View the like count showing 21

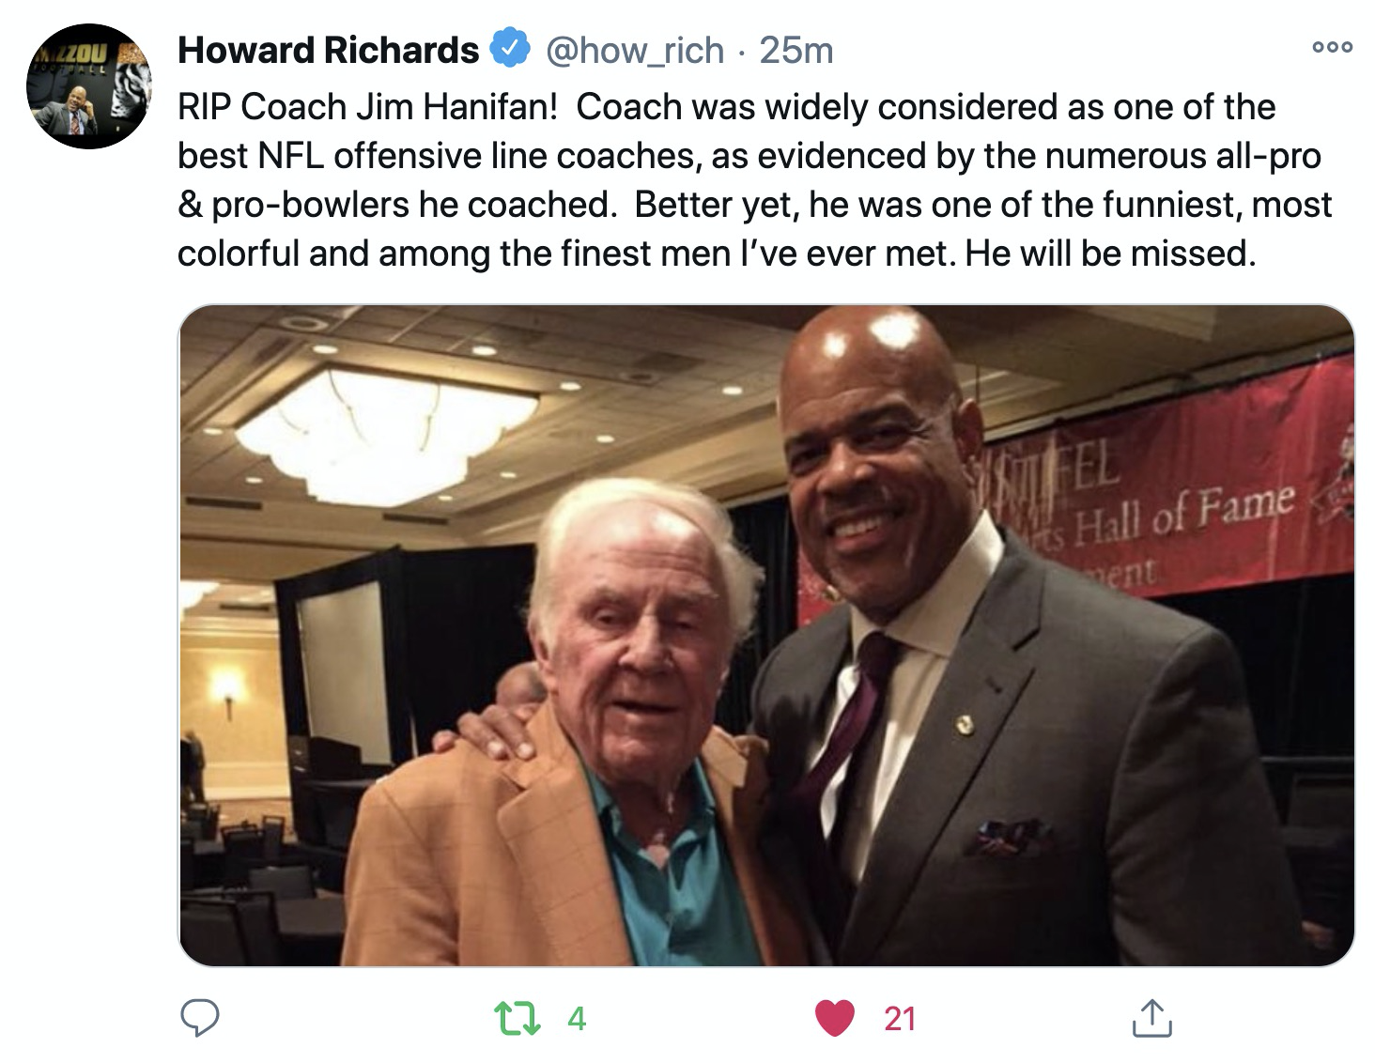click(900, 1019)
